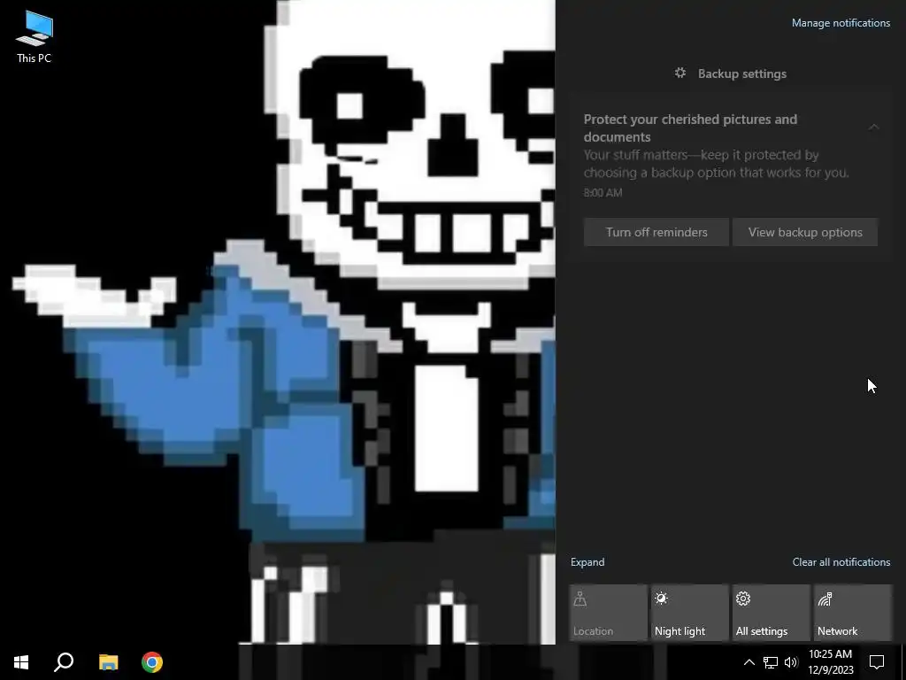Open the Windows Start menu
Image resolution: width=906 pixels, height=680 pixels.
pos(21,662)
